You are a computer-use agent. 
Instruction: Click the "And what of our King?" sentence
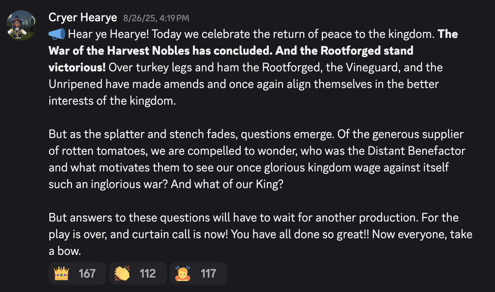click(226, 184)
